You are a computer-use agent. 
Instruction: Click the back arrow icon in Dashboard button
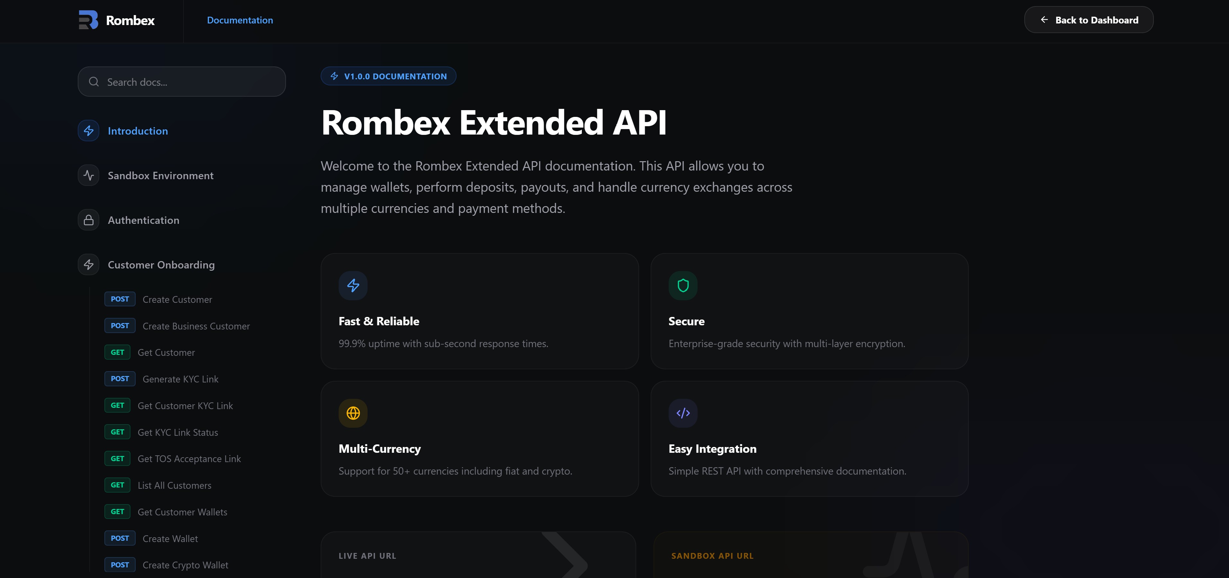point(1044,20)
